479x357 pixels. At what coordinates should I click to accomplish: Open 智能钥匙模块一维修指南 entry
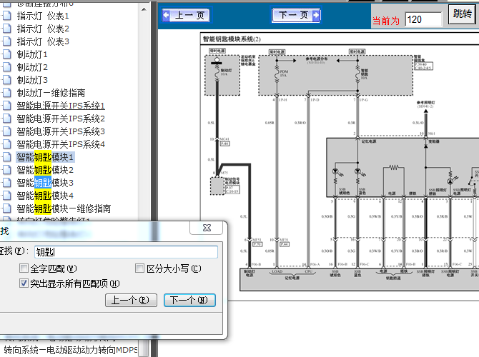pos(64,208)
